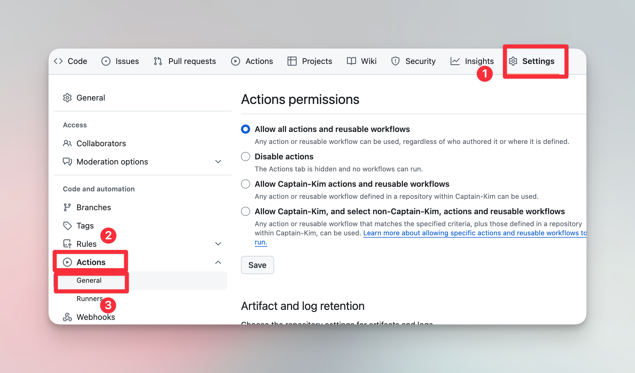Open Learn more about allowing specific actions link
The height and width of the screenshot is (373, 635).
point(474,233)
